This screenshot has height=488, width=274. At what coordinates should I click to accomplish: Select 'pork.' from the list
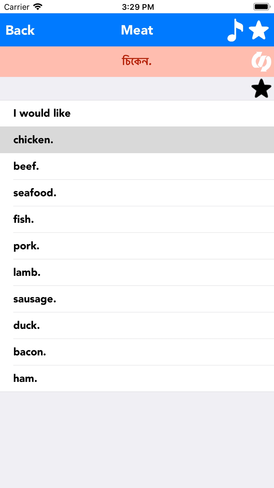137,246
